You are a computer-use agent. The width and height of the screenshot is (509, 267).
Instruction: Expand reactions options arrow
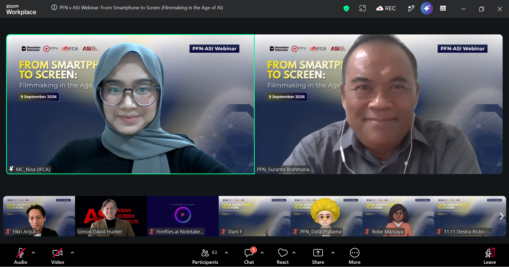(294, 253)
